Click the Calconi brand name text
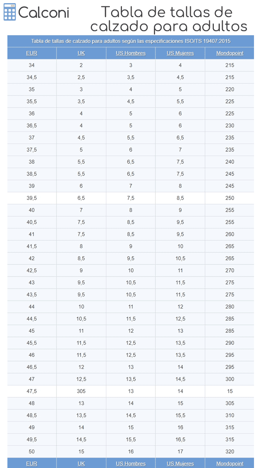Image resolution: width=261 pixels, height=468 pixels. (44, 13)
